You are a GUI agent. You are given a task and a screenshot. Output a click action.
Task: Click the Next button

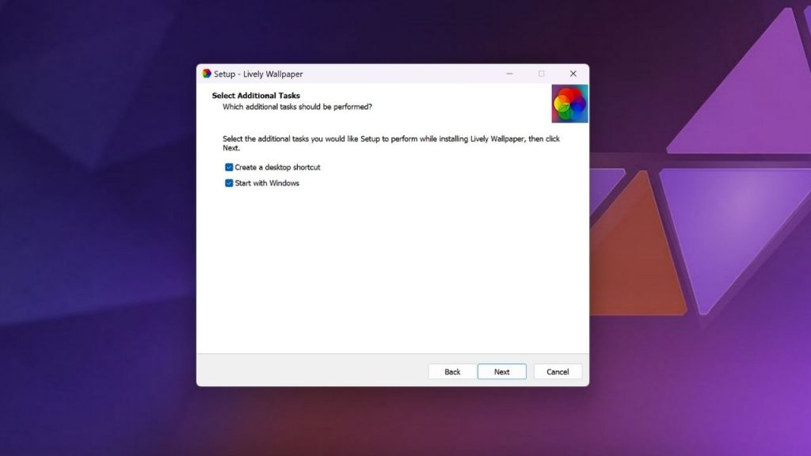(x=501, y=372)
